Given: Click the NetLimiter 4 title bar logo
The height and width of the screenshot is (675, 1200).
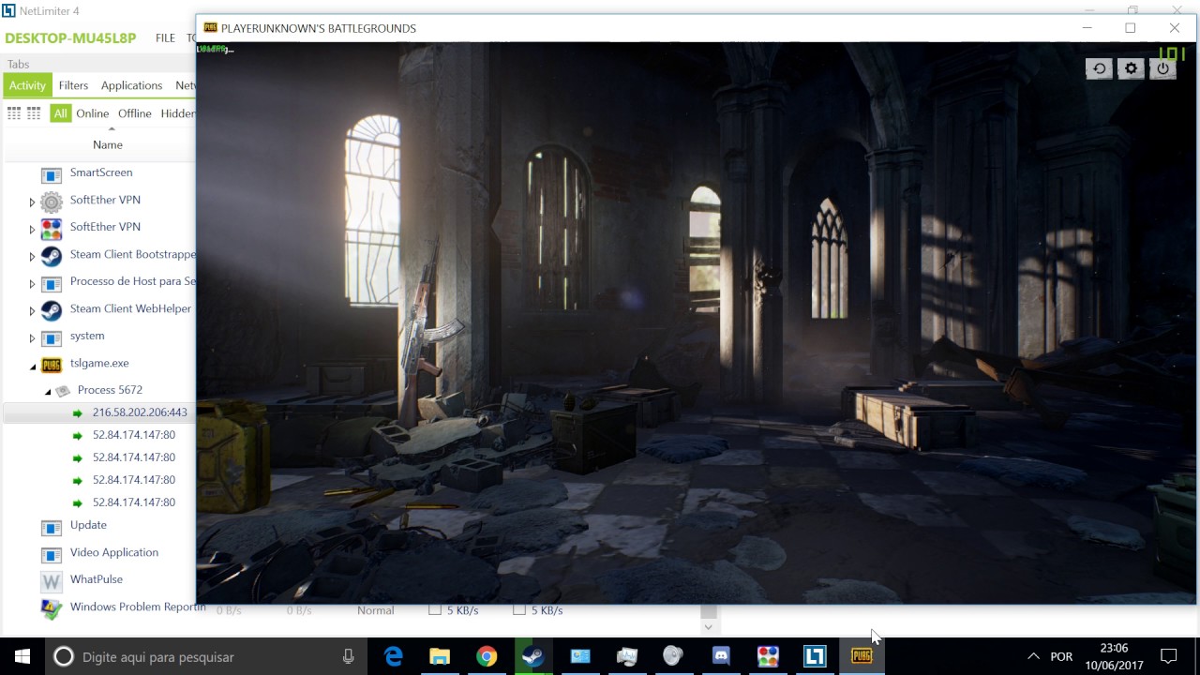Looking at the screenshot, I should [8, 11].
